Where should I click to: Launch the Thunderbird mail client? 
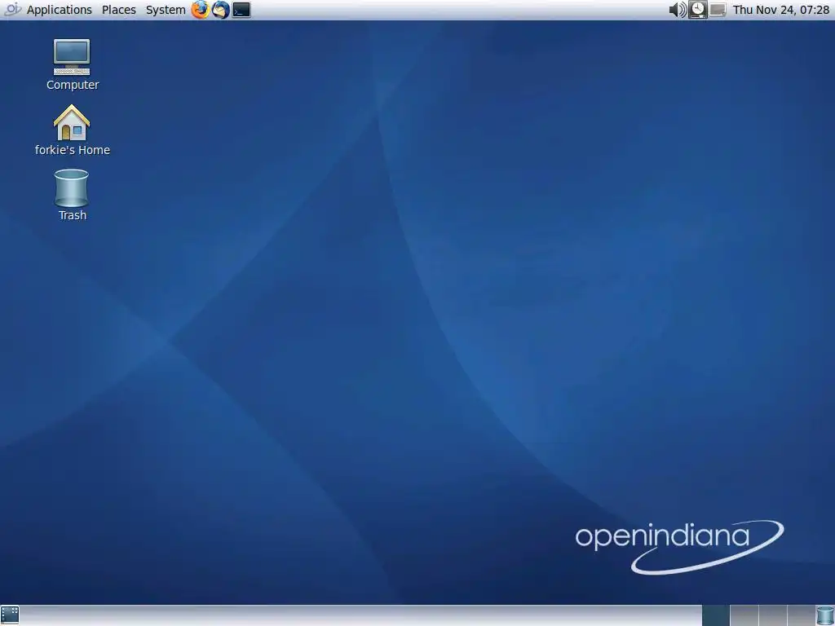tap(220, 10)
